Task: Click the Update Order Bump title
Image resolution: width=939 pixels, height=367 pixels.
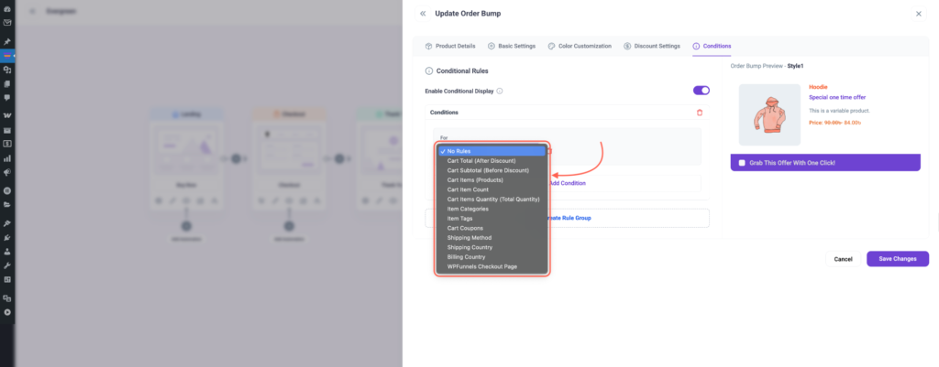Action: [x=468, y=13]
